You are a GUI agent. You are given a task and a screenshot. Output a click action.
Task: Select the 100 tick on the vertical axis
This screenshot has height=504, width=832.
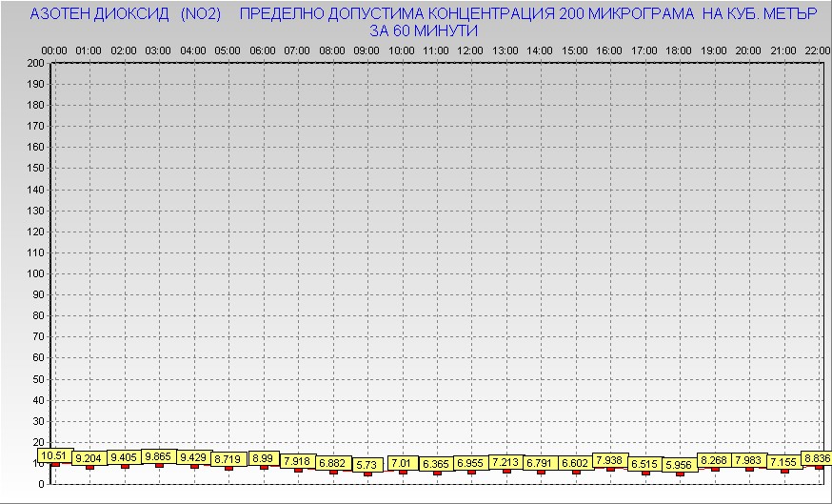[35, 273]
